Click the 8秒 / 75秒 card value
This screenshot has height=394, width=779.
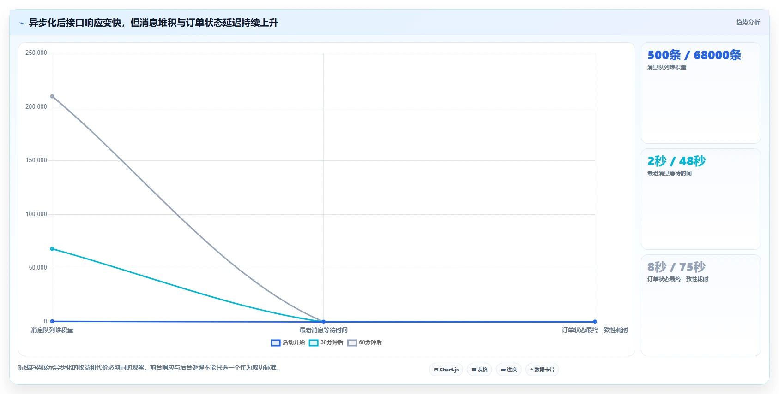pyautogui.click(x=676, y=267)
